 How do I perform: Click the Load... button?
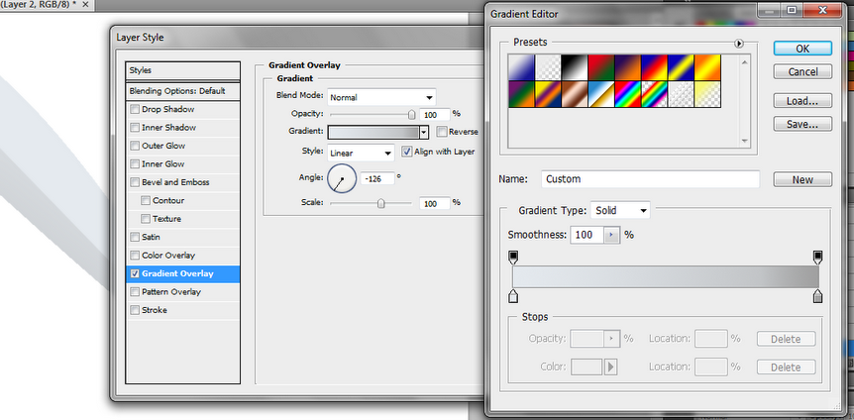coord(802,101)
